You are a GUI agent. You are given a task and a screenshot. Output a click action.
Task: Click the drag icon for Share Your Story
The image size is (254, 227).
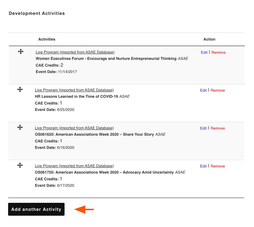[20, 127]
